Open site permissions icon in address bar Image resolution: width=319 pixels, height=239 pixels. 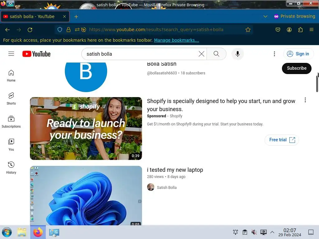pyautogui.click(x=77, y=30)
